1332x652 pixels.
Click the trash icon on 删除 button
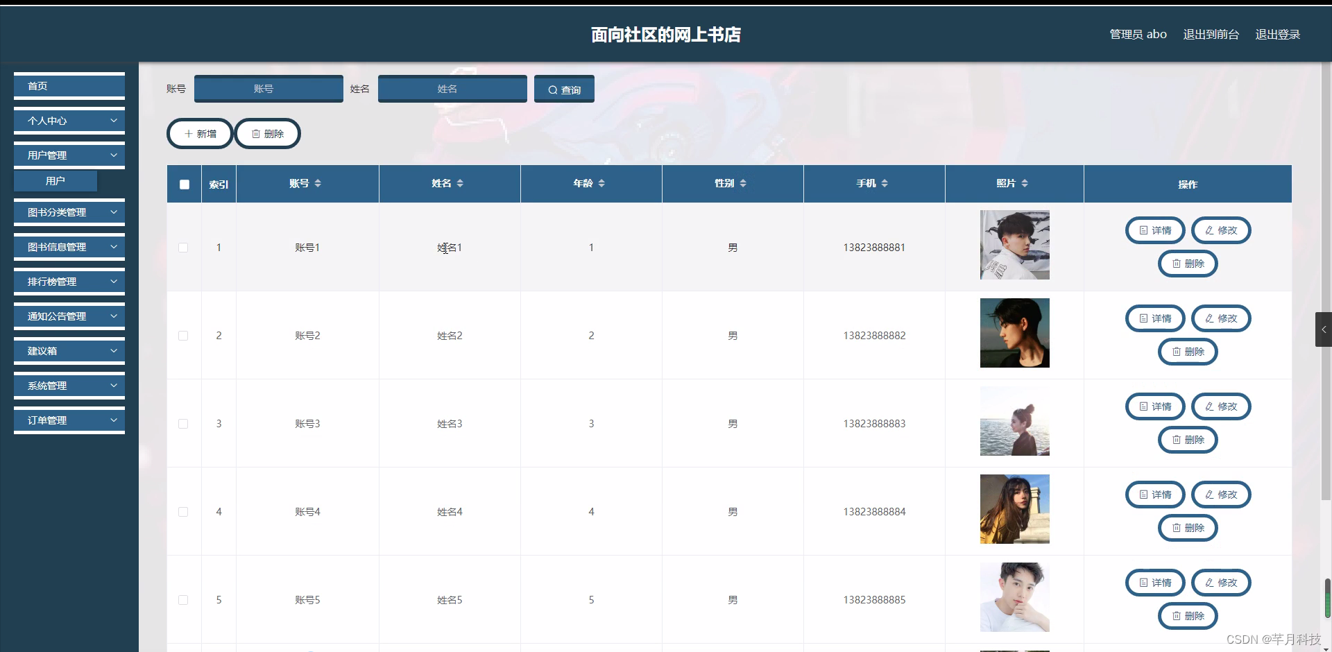click(x=257, y=133)
